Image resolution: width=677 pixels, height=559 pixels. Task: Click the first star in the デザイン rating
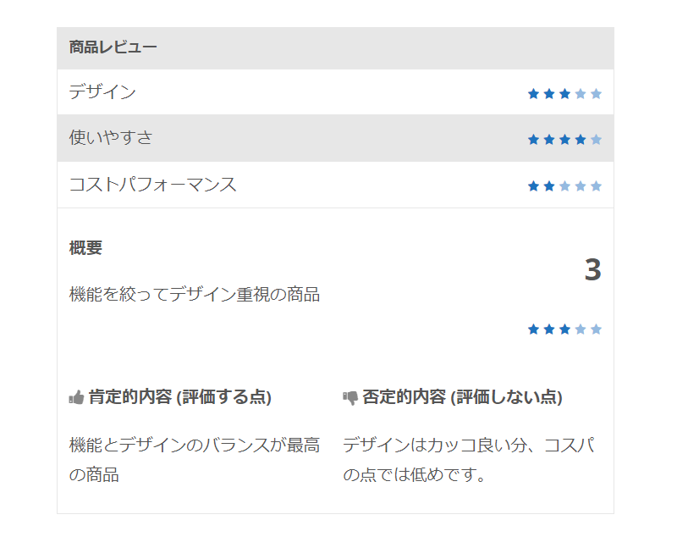[534, 94]
